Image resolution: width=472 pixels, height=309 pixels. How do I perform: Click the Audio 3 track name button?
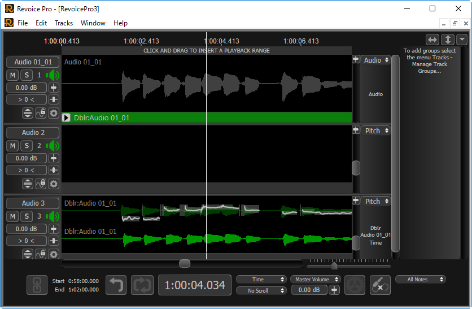coord(33,203)
